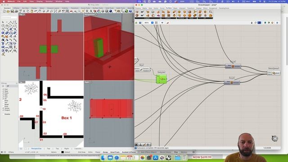Image resolution: width=288 pixels, height=162 pixels.
Task: Click Cut scissors icon in Rhino toolbar
Action: pos(24,11)
